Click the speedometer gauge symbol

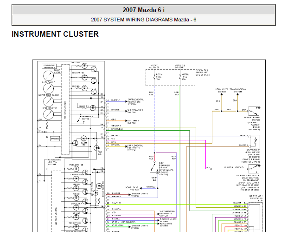[48, 114]
